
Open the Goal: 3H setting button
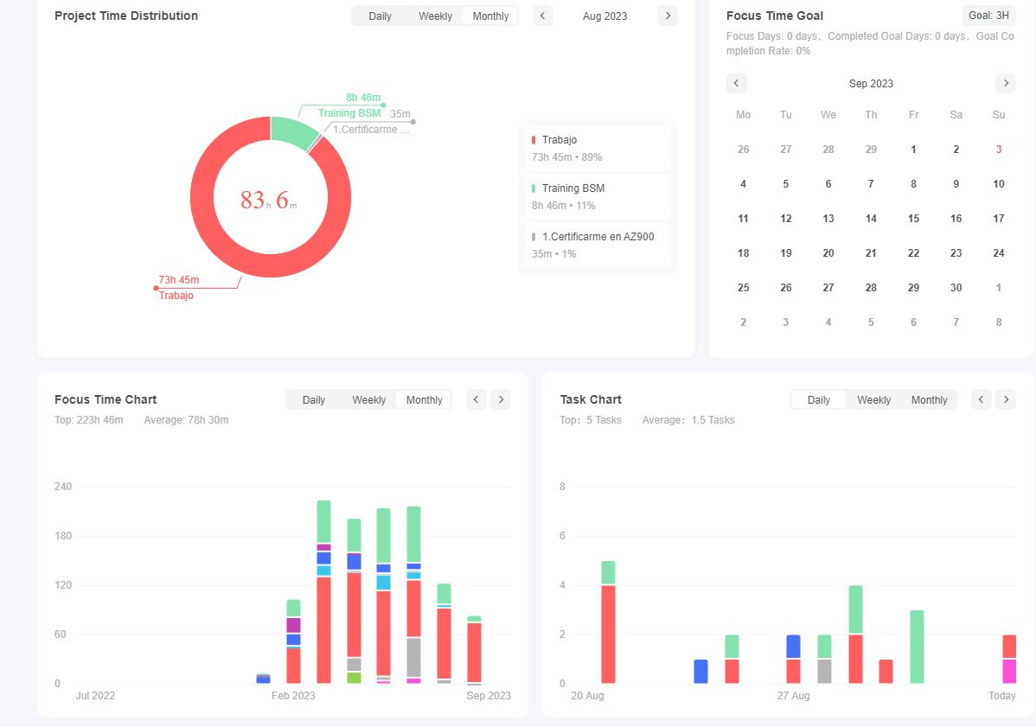point(988,16)
